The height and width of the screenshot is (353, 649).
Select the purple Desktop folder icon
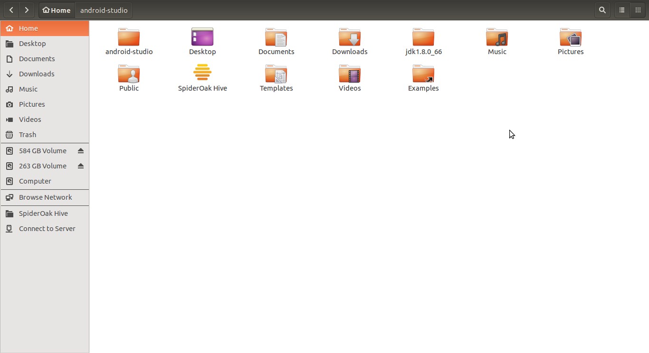[202, 37]
